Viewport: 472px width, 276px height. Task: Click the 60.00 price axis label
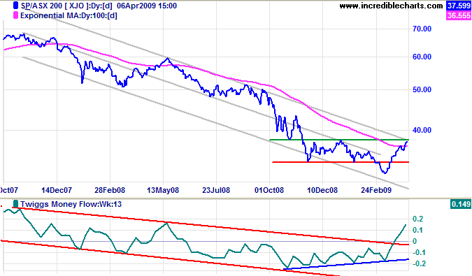(422, 57)
